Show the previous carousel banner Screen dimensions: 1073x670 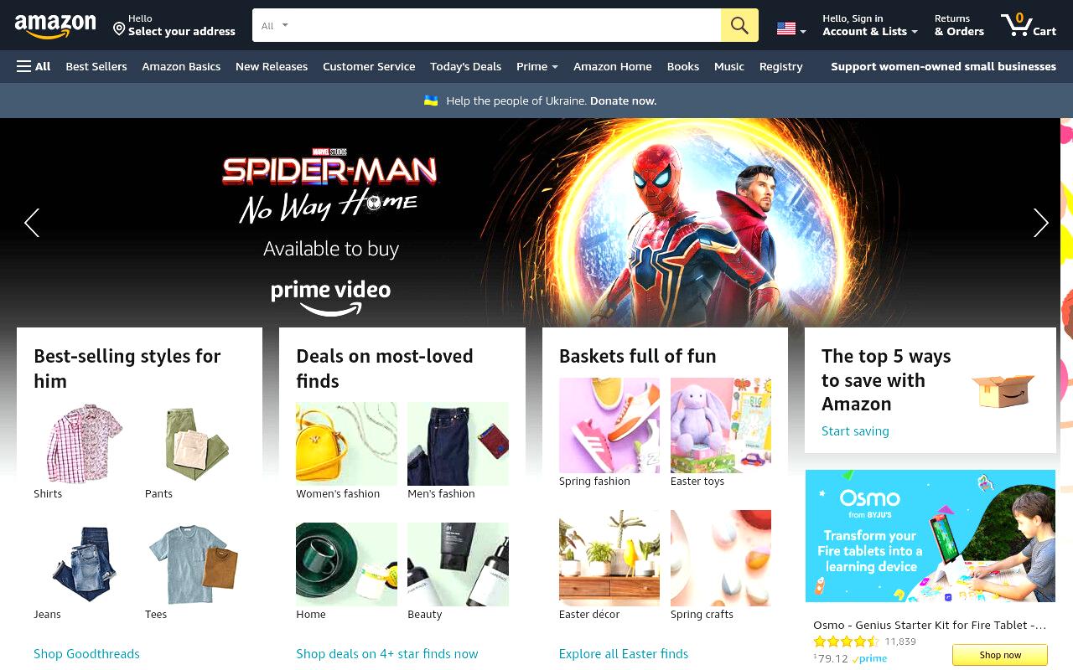32,223
